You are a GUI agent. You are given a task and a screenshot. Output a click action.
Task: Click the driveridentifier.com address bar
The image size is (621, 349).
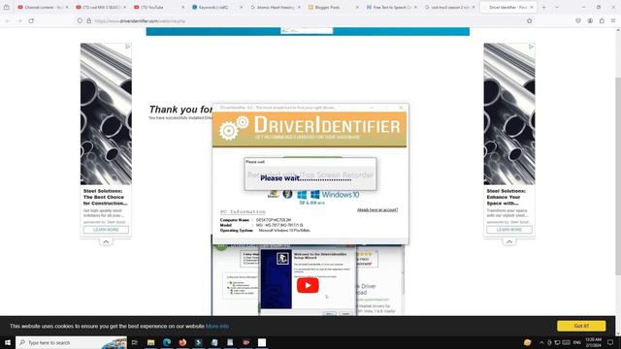(x=301, y=20)
